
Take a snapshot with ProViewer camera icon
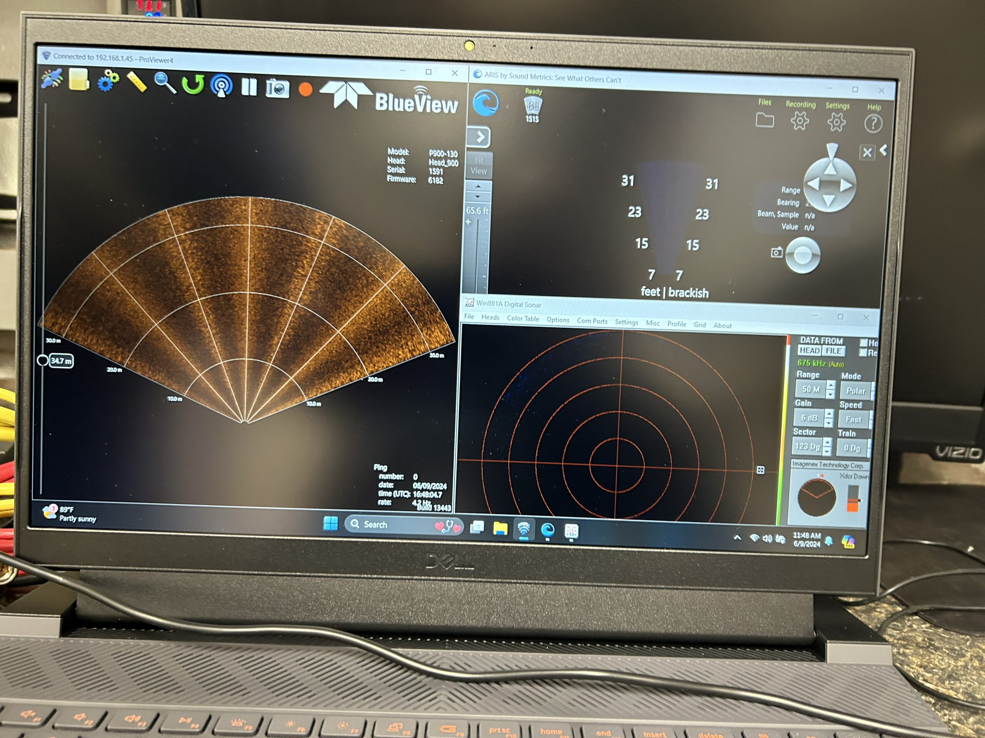pyautogui.click(x=277, y=88)
